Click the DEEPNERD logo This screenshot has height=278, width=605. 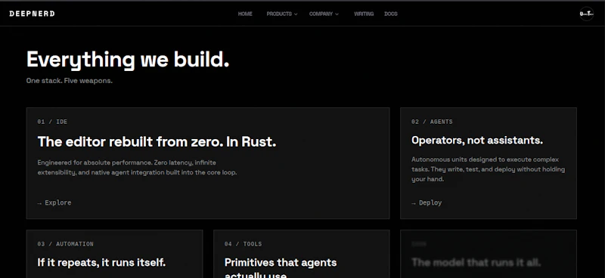point(32,14)
